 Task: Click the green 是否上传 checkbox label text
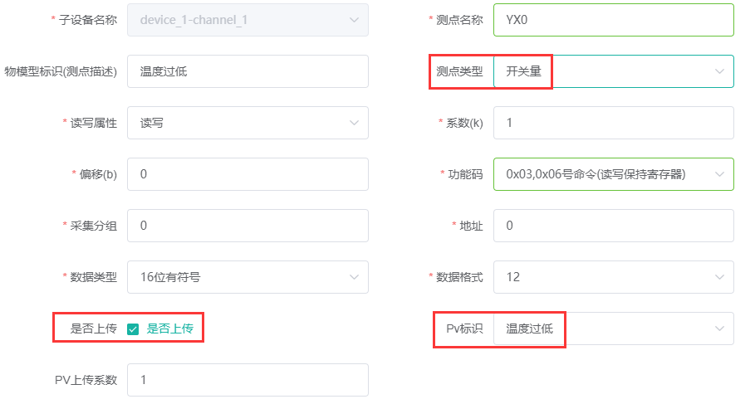click(169, 329)
